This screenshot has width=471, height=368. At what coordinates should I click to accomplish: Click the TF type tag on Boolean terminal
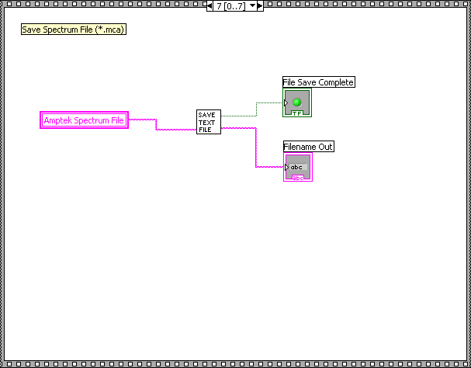coord(297,113)
